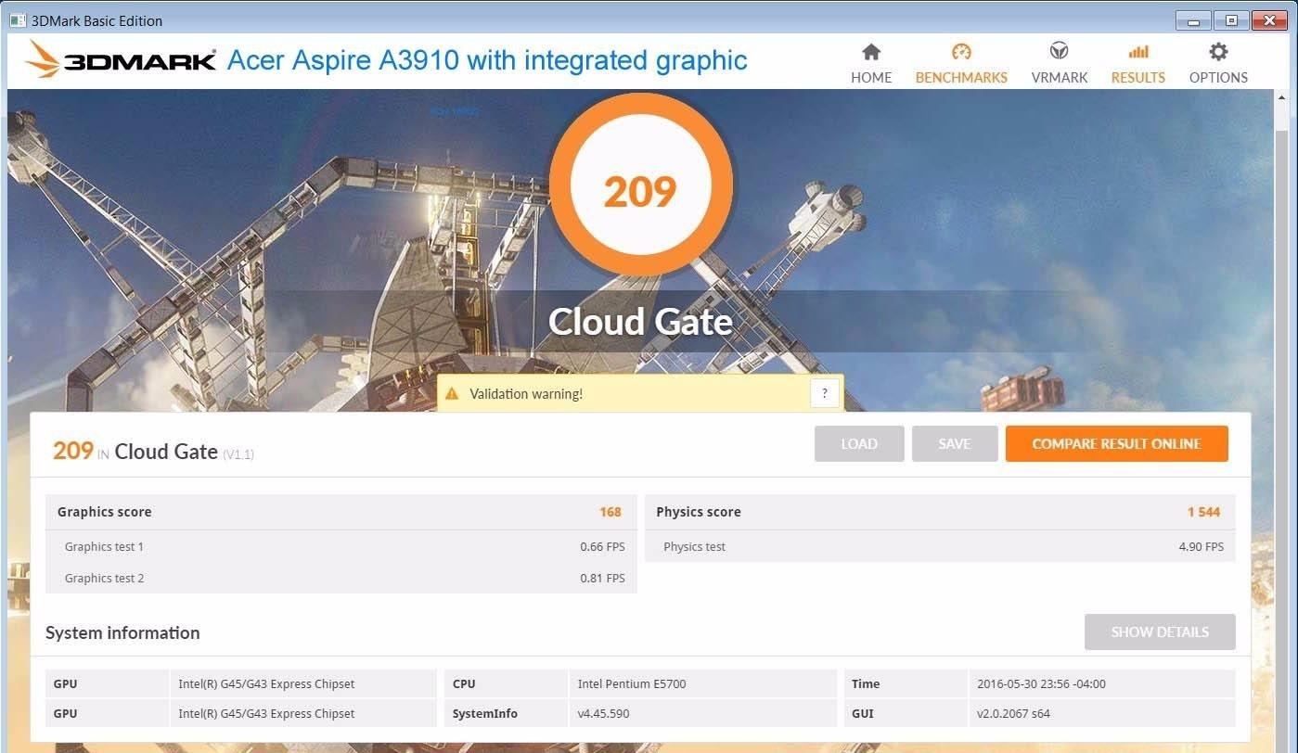Click the 3DMark window title bar icon

tap(19, 20)
